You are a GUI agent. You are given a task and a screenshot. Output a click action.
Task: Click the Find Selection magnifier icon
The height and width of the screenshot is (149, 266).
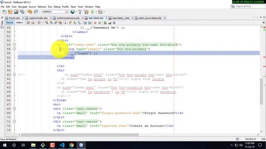click(x=47, y=22)
